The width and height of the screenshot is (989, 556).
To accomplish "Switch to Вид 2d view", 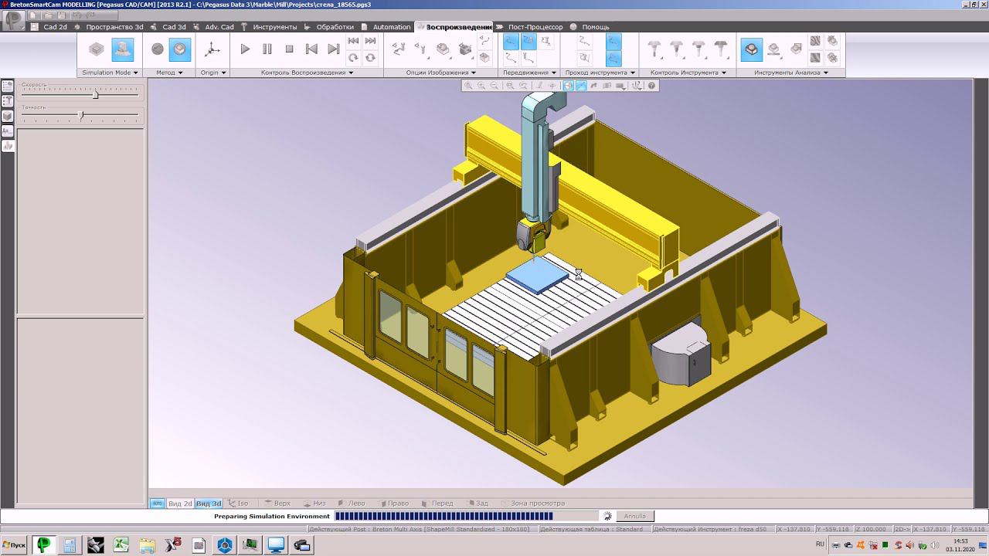I will click(x=180, y=503).
